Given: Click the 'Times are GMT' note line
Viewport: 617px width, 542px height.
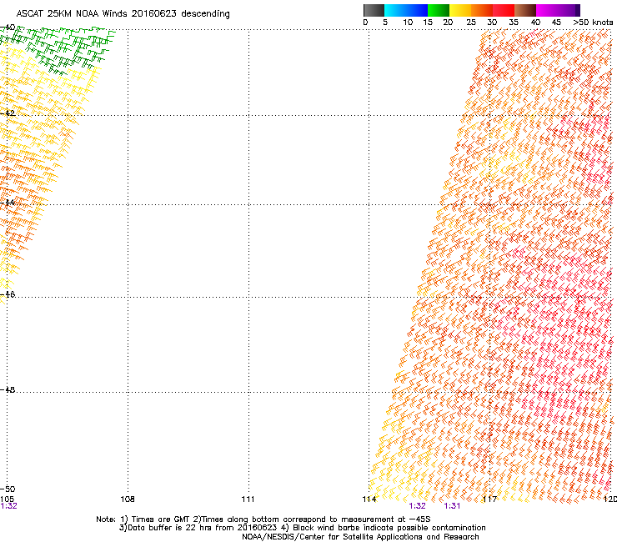Looking at the screenshot, I should [x=263, y=519].
